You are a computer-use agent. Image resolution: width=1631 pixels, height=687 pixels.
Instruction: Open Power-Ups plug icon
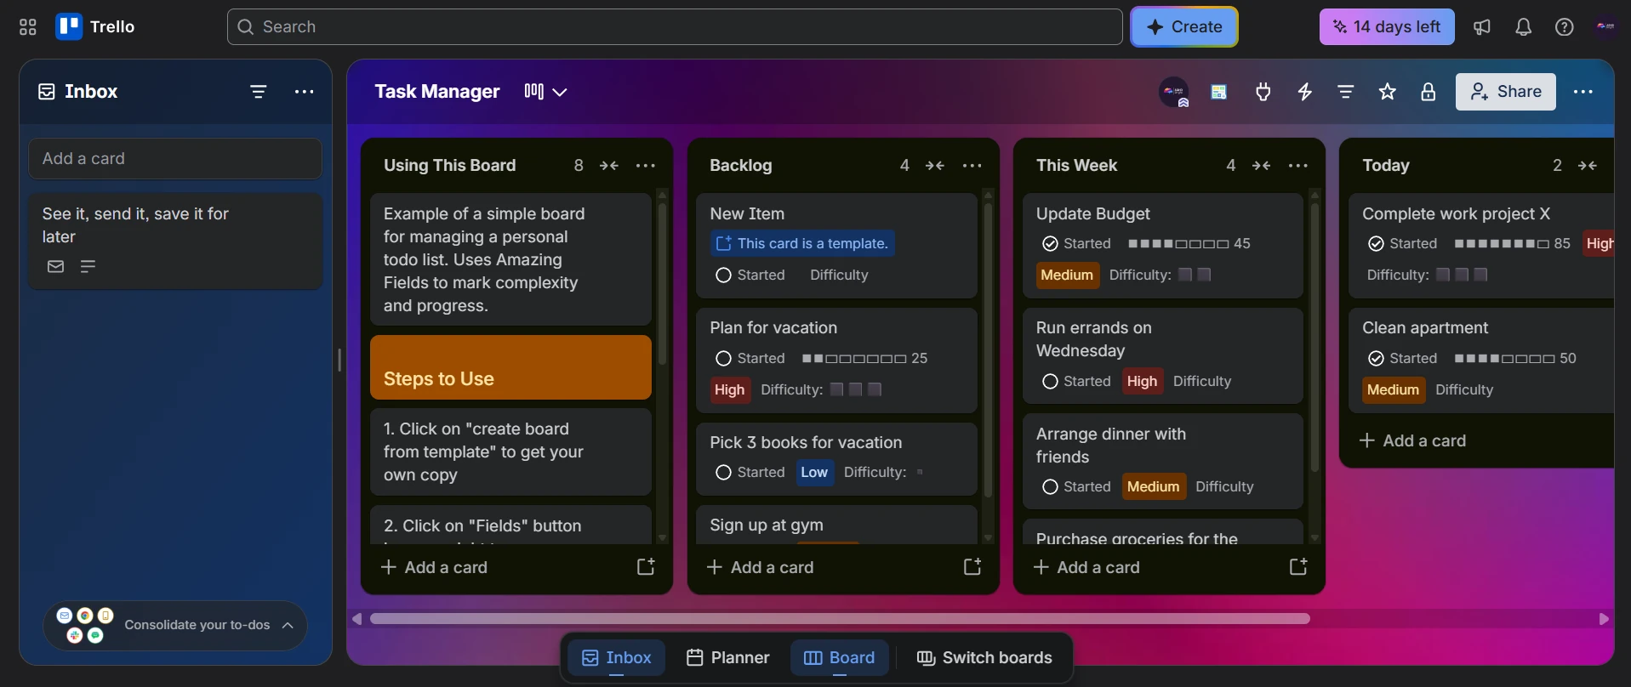point(1263,92)
